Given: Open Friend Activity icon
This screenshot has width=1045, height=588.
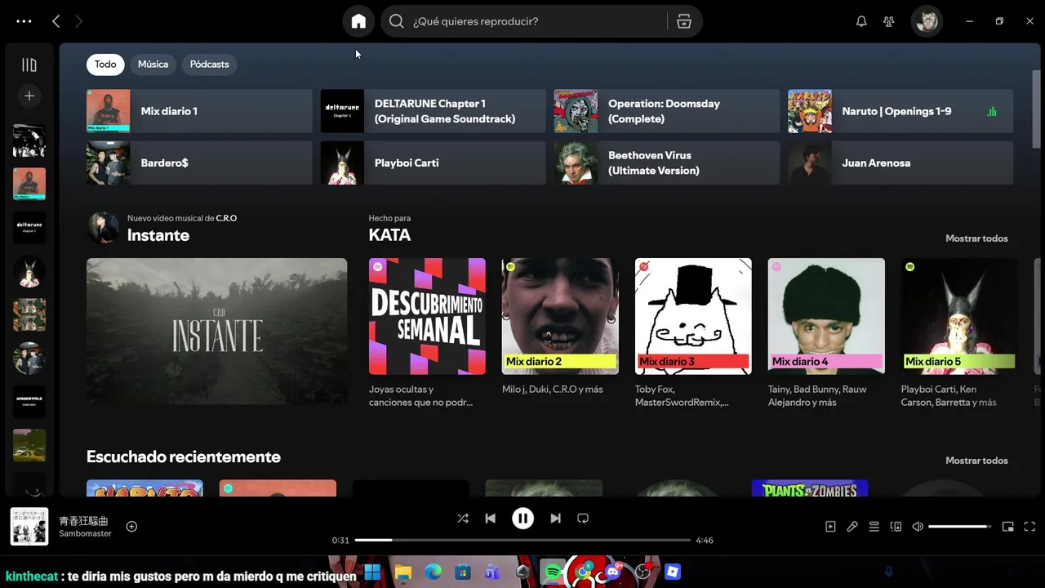Looking at the screenshot, I should pyautogui.click(x=889, y=21).
